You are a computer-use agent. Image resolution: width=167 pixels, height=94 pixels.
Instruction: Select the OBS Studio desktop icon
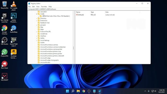[4, 41]
